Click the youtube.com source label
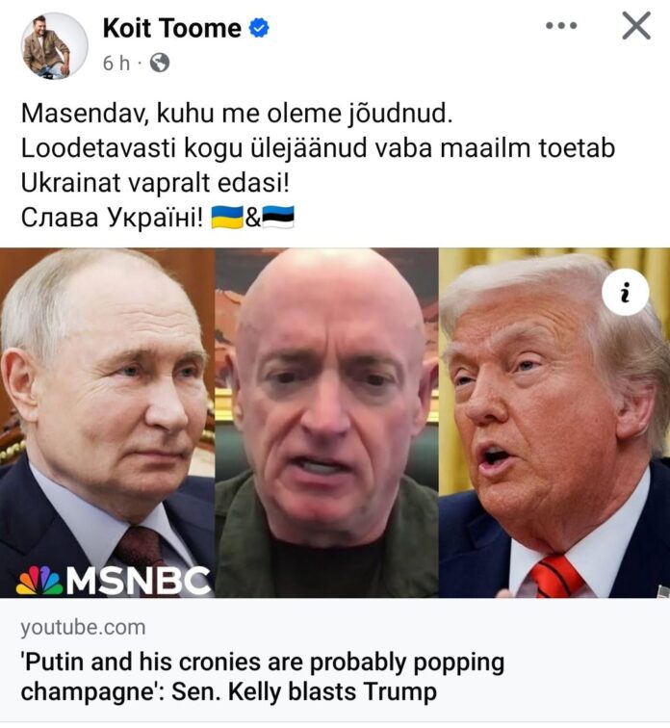Viewport: 670px width, 728px height. coord(83,627)
